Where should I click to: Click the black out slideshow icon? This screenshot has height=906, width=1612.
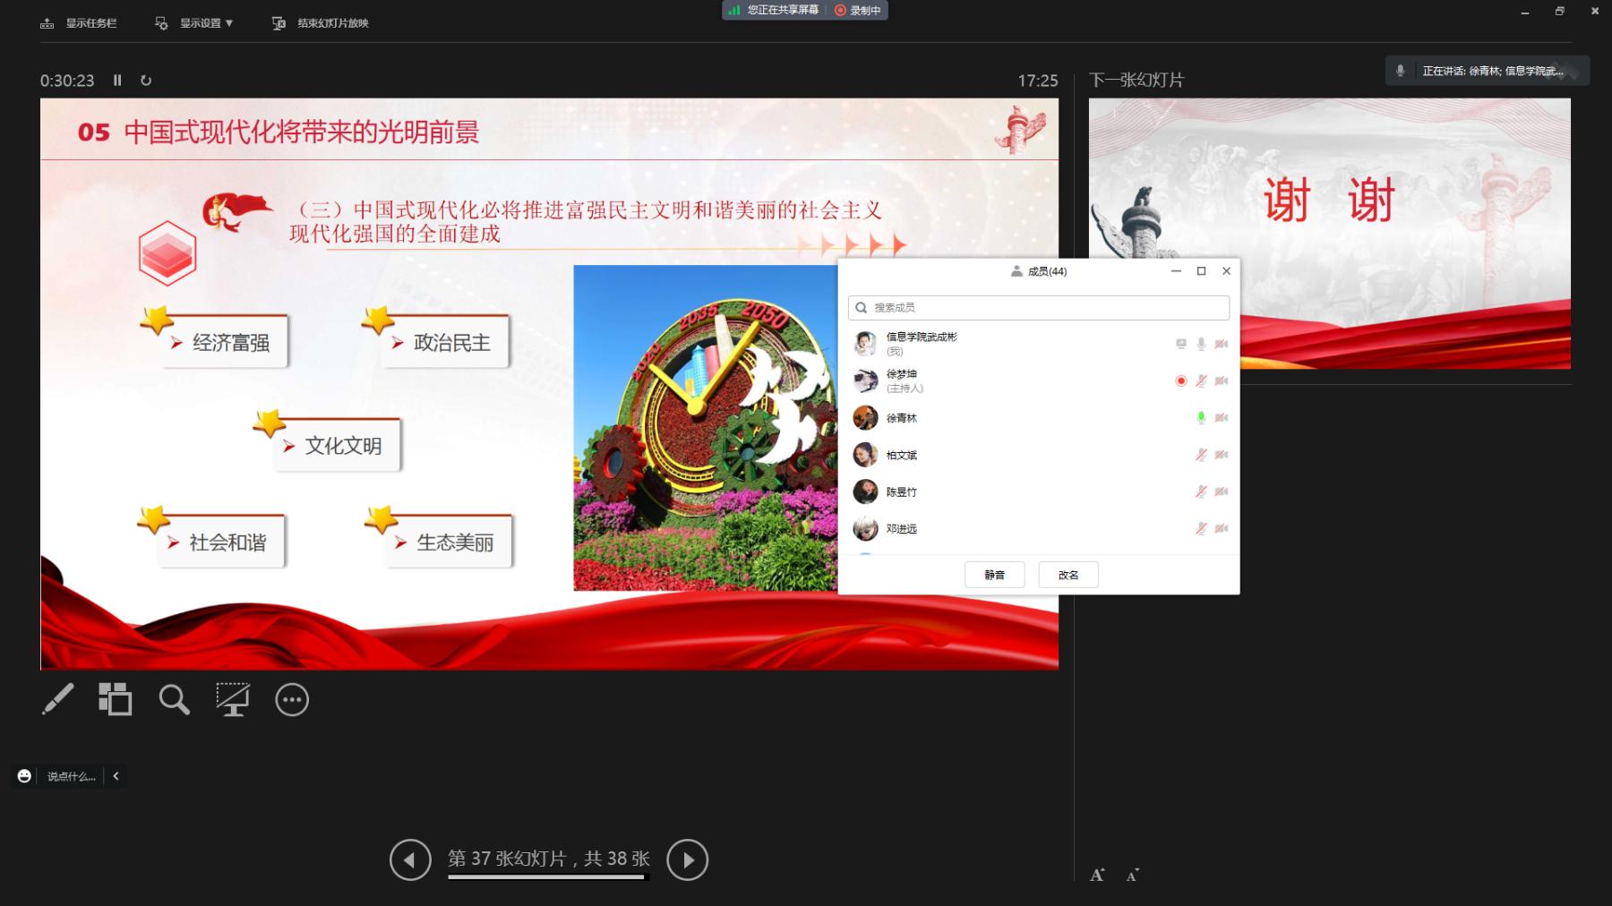pos(233,699)
